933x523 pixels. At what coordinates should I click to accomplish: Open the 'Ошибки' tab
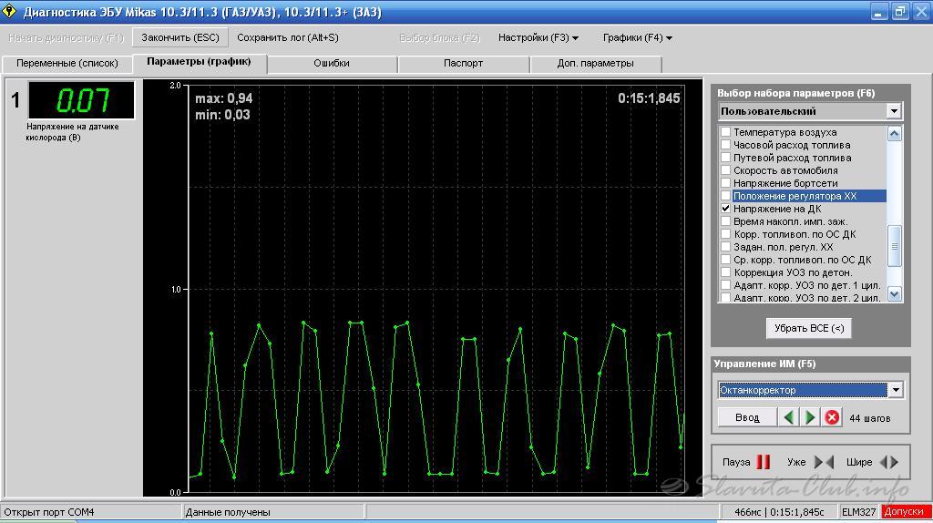click(x=332, y=63)
